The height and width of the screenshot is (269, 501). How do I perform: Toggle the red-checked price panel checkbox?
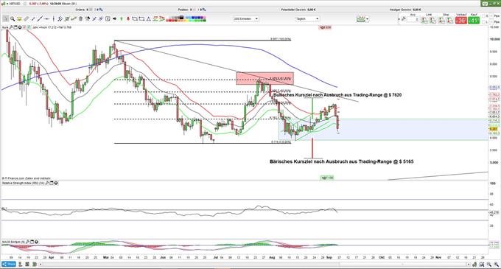(24, 27)
